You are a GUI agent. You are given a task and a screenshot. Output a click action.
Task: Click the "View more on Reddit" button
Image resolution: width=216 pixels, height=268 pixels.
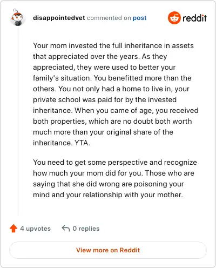[x=108, y=250]
